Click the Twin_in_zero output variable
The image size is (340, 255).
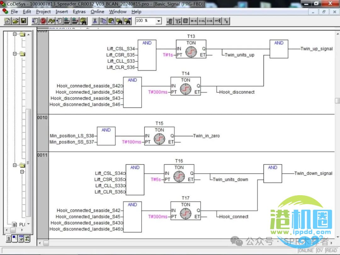(206, 136)
